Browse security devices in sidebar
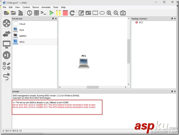Image resolution: width=179 pixels, height=135 pixels. click(7, 55)
